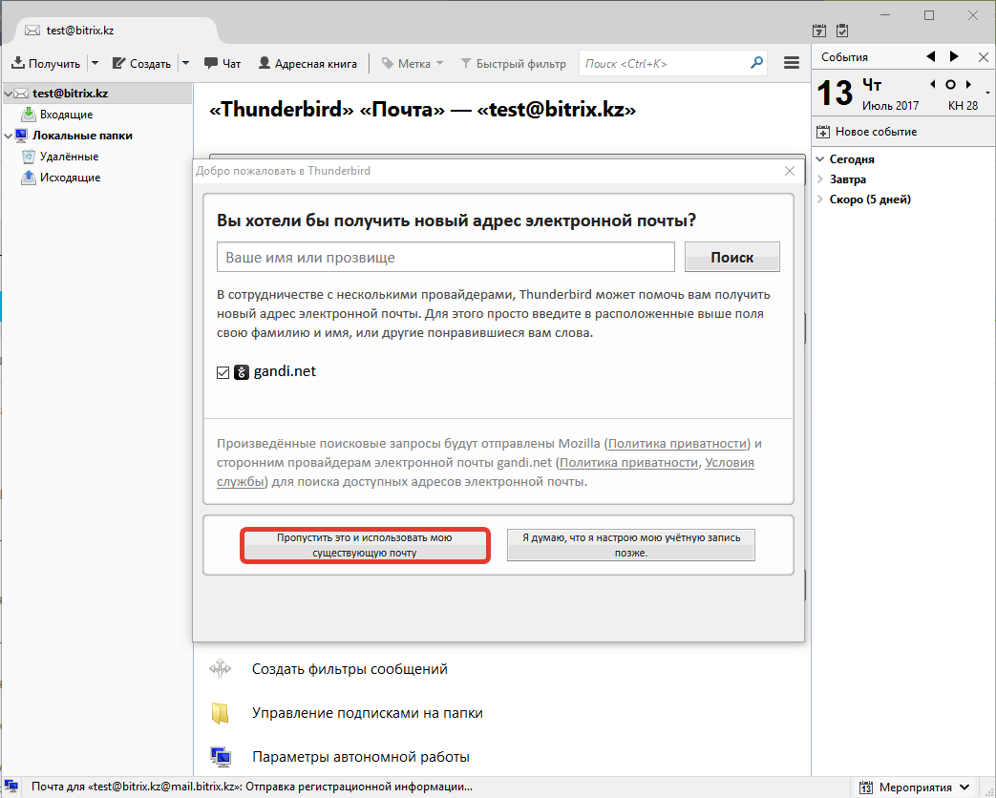
Task: Click the offline settings computers icon
Action: (x=221, y=756)
